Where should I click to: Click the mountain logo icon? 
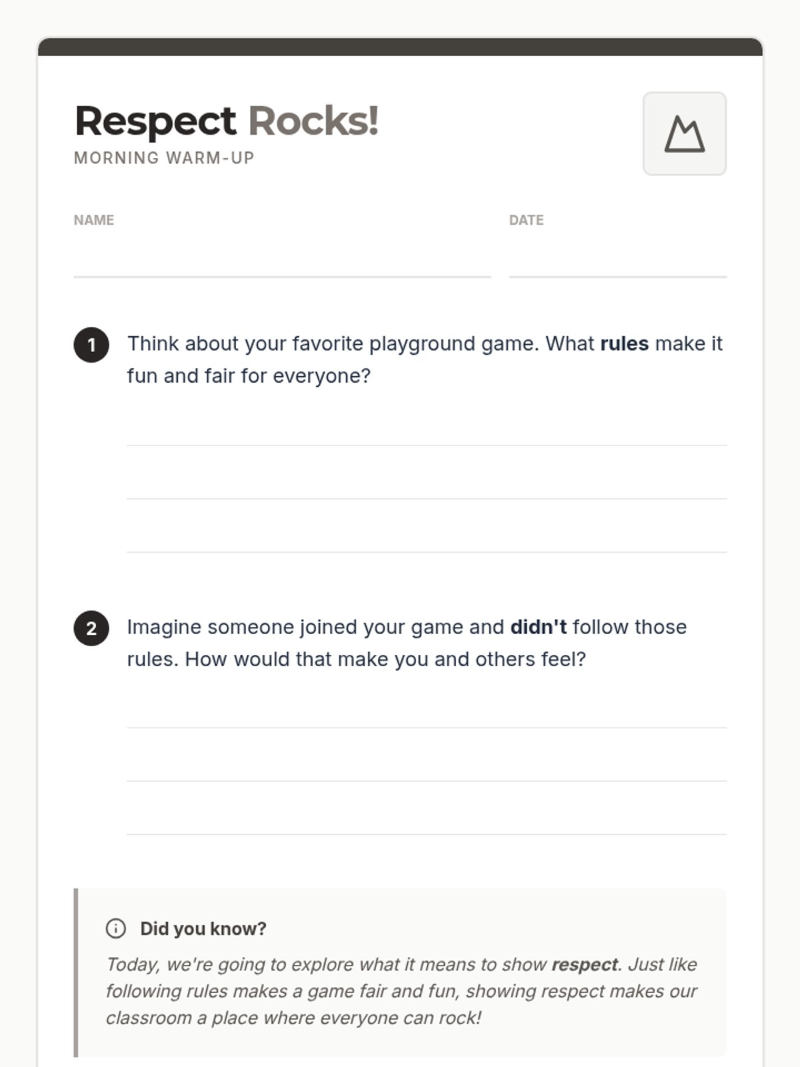[x=684, y=134]
